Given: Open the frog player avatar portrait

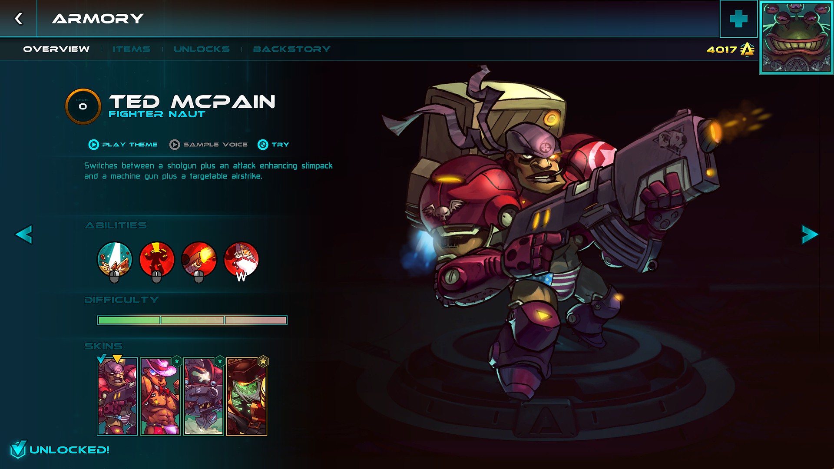Looking at the screenshot, I should coord(796,37).
